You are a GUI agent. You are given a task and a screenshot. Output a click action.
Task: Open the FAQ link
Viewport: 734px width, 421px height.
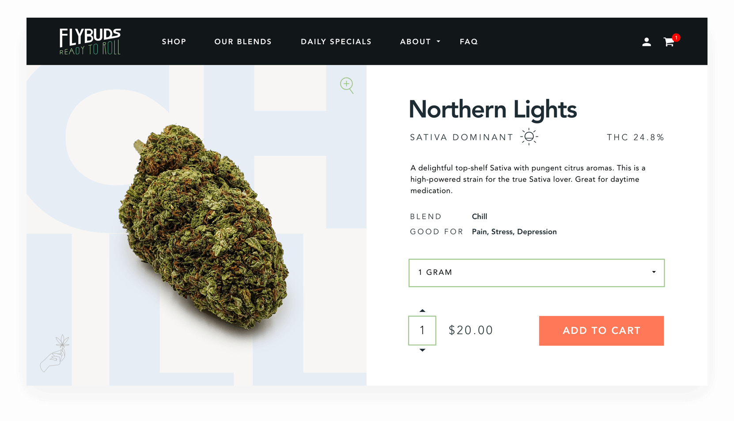[x=469, y=41]
